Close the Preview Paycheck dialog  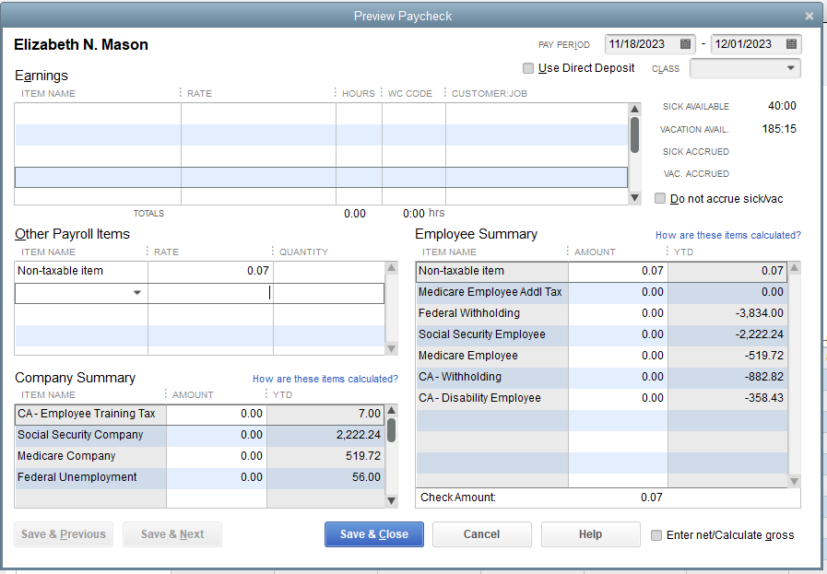pos(809,17)
